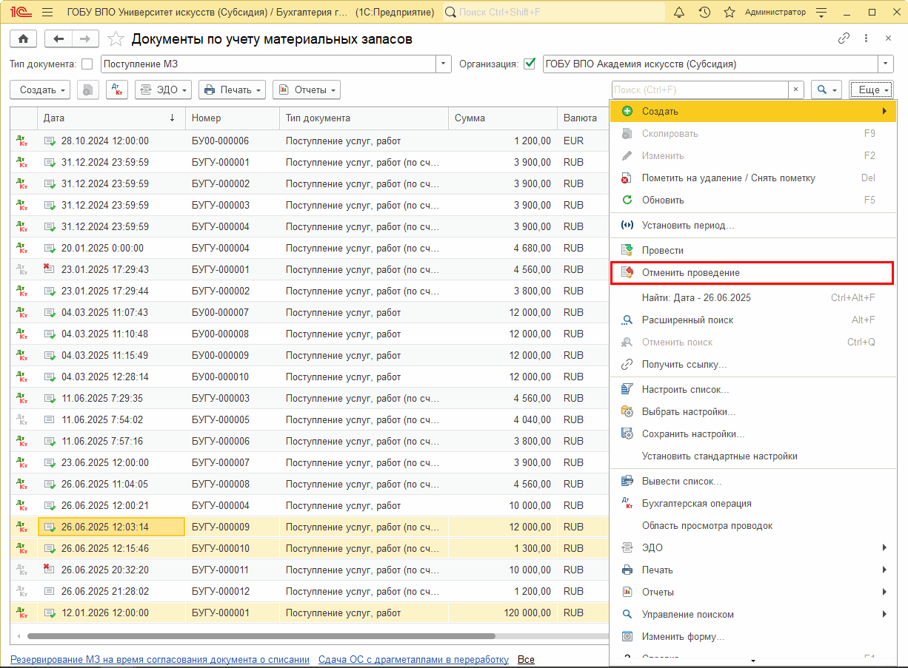Expand the Печать toolbar dropdown

[232, 90]
